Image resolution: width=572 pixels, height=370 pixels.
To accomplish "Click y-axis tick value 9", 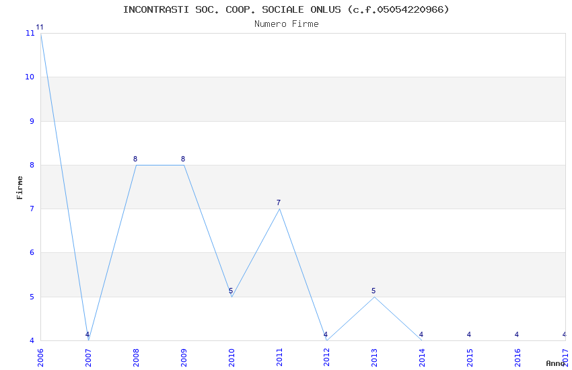I will 32,121.
